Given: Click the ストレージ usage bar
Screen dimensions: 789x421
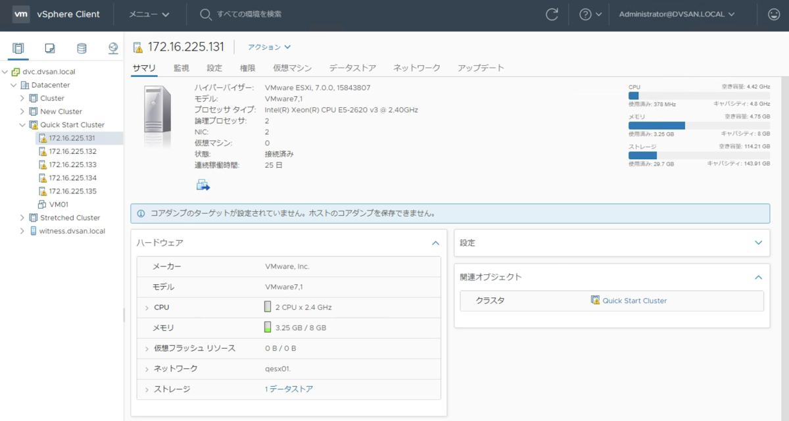Looking at the screenshot, I should (699, 155).
